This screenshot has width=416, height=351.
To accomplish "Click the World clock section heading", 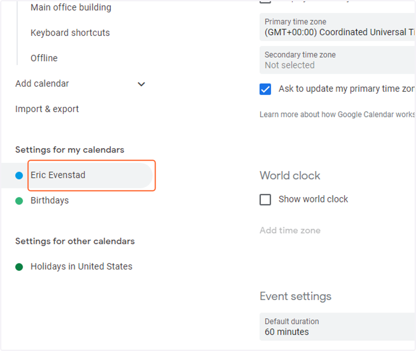I will pos(290,175).
